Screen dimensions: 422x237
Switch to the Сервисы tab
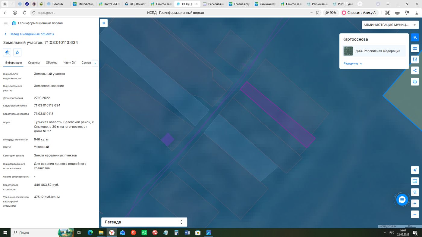34,63
